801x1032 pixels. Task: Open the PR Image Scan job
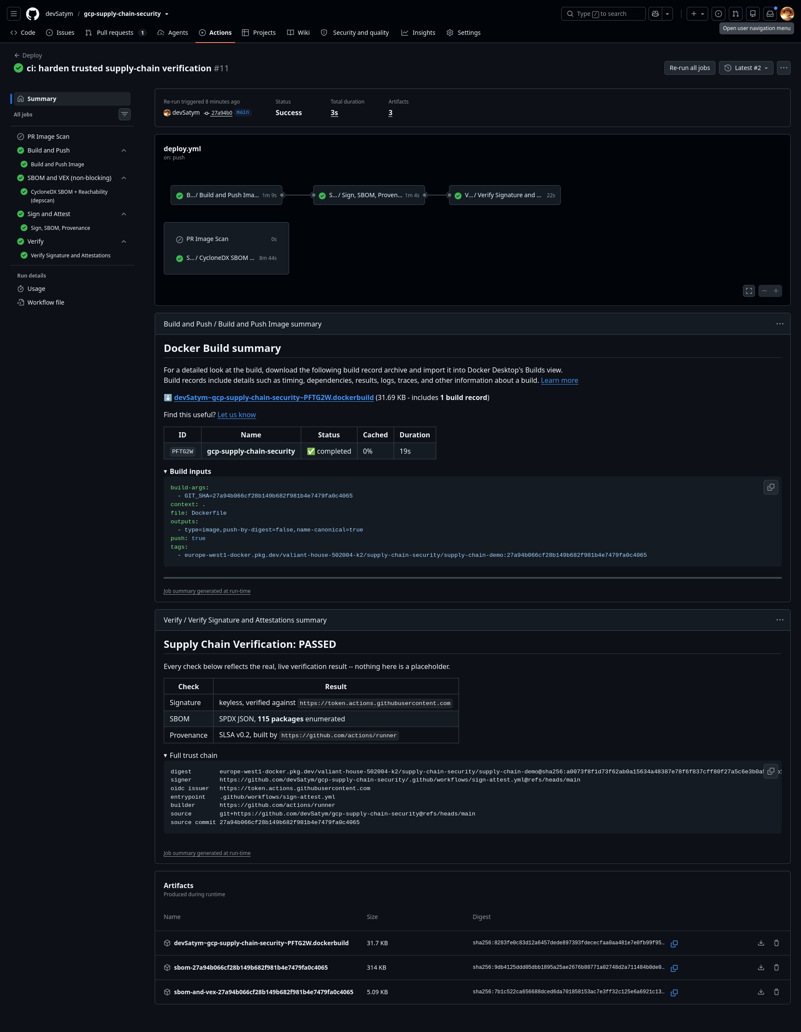pos(72,137)
